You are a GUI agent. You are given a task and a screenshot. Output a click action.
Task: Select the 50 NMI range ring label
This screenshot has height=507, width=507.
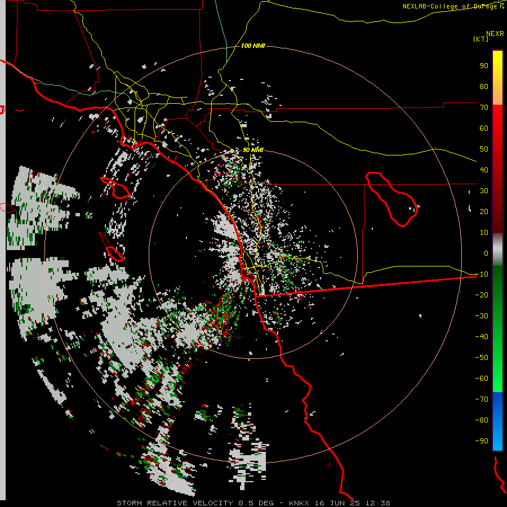click(x=253, y=150)
